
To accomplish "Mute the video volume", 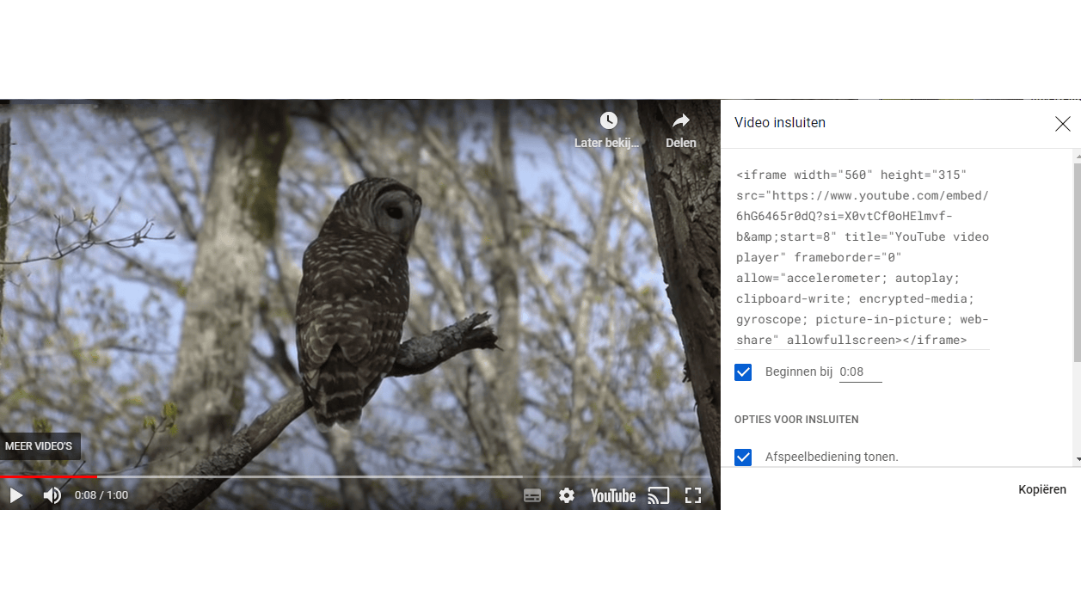I will click(52, 495).
